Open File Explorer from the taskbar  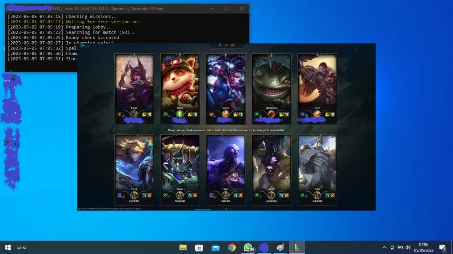click(183, 247)
